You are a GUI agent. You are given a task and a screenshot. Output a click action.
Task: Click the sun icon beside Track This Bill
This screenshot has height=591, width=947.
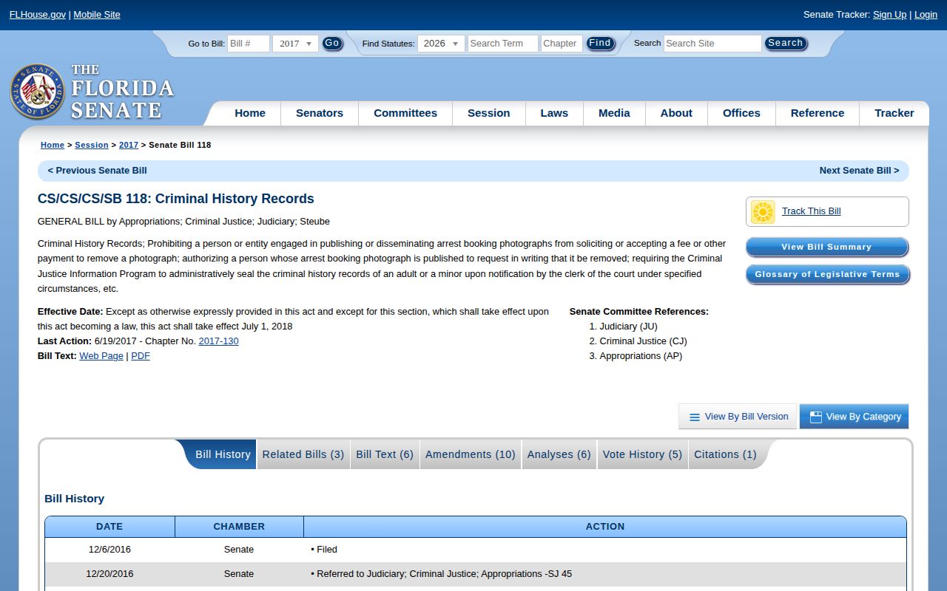click(763, 212)
